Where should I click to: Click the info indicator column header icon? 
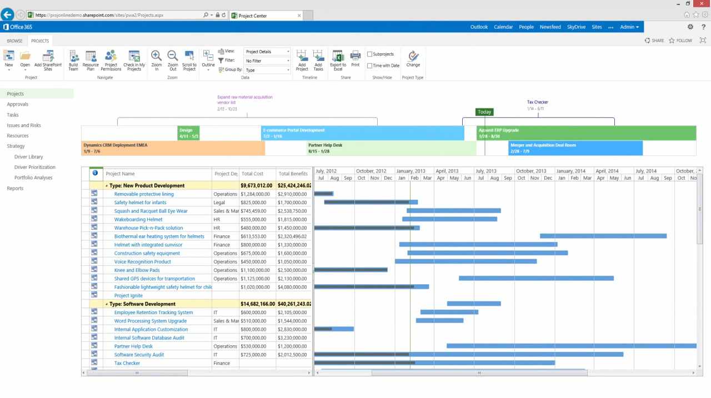click(95, 173)
